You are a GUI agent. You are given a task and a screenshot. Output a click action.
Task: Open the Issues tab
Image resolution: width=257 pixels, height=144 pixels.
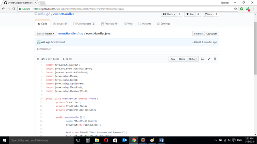[x=60, y=24]
